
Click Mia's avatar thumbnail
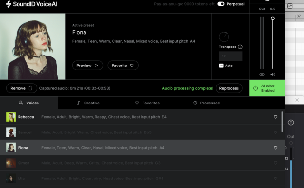[11, 179]
